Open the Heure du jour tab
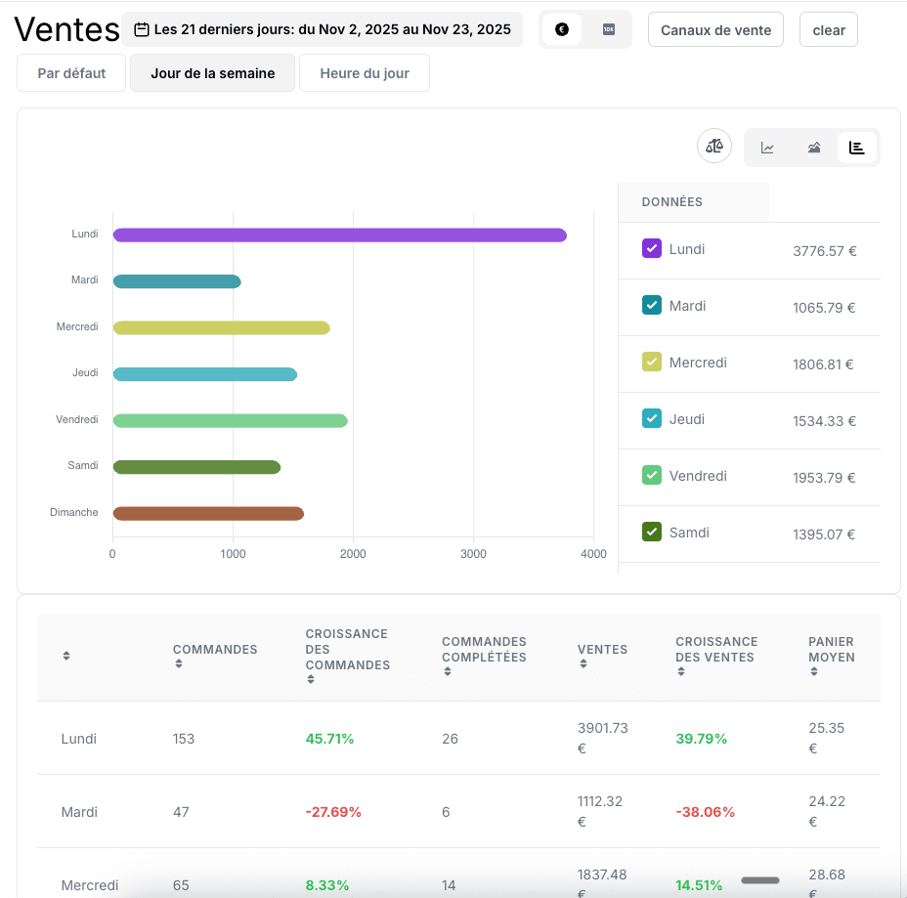This screenshot has width=907, height=898. (x=365, y=73)
